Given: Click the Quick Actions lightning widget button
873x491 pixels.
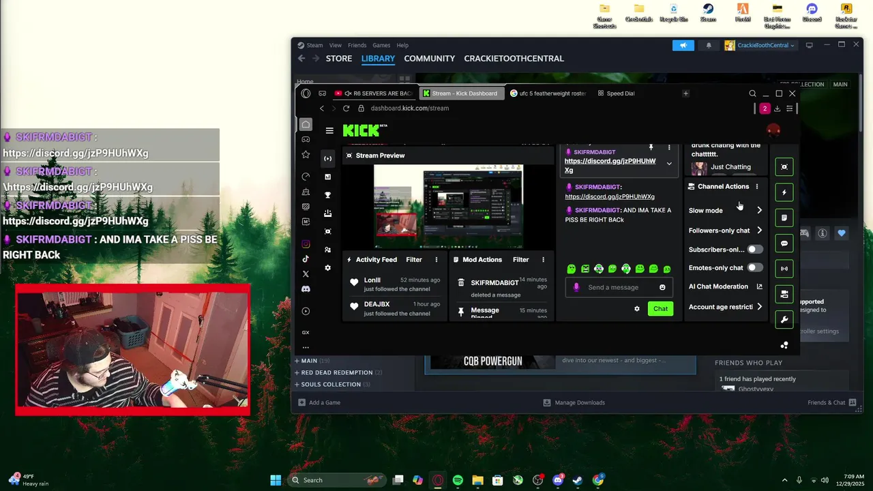Looking at the screenshot, I should tap(784, 192).
